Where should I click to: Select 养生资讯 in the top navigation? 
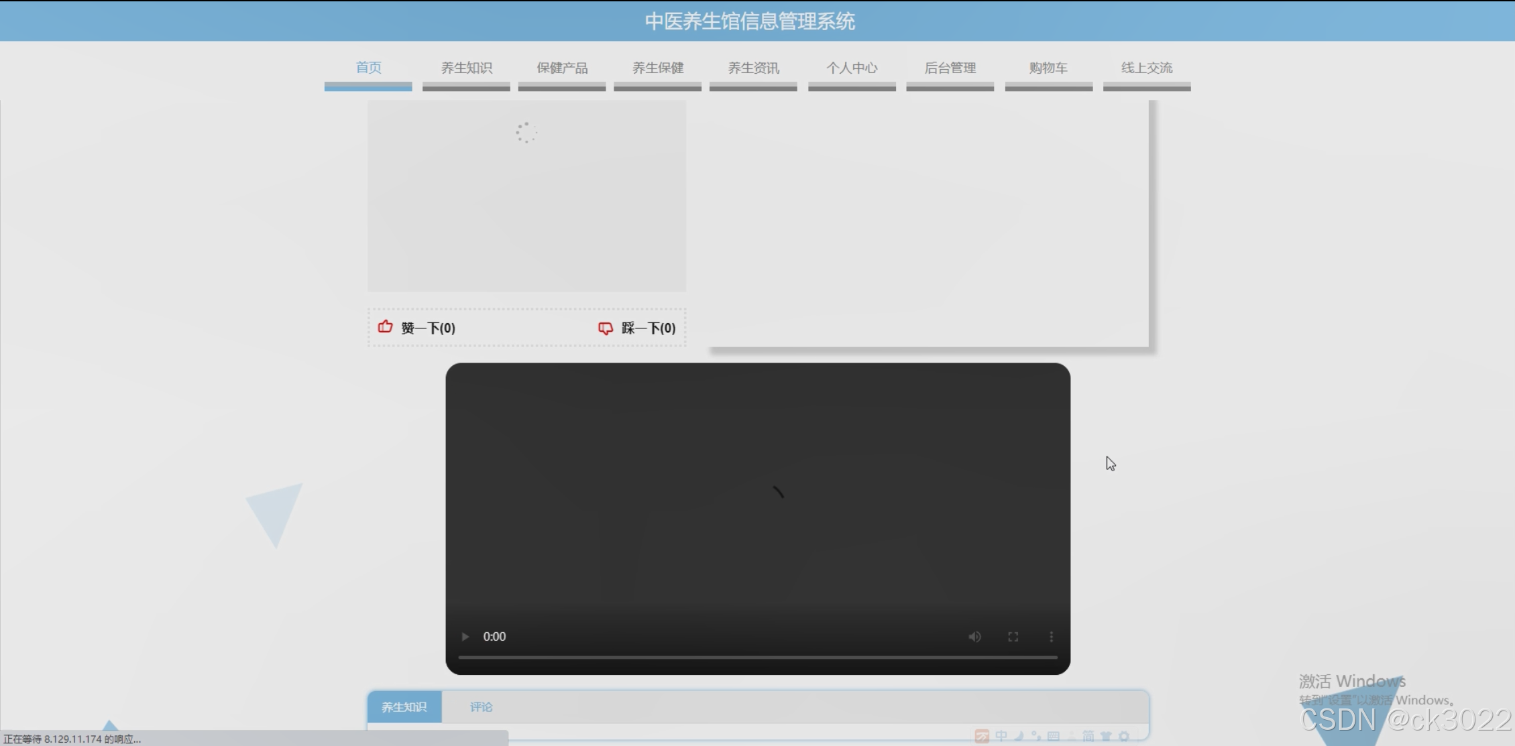753,68
